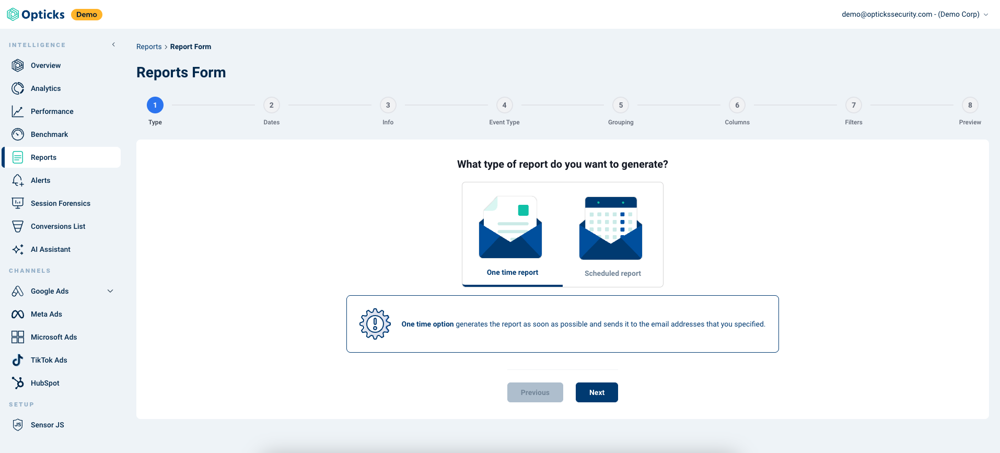The width and height of the screenshot is (1000, 453).
Task: Choose the Scheduled report option
Action: (612, 235)
